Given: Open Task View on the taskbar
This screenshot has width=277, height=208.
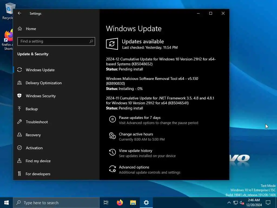Looking at the screenshot, I should [106, 203].
